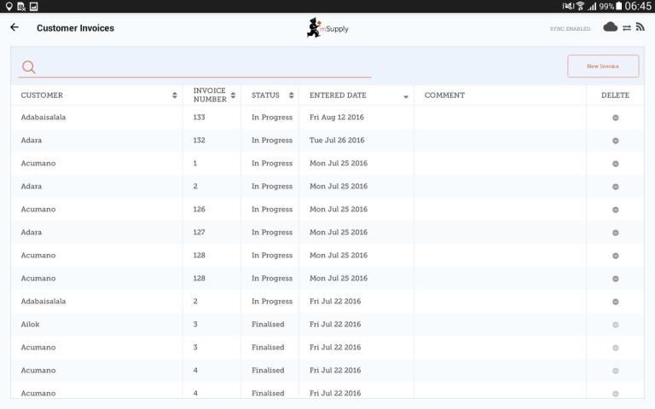
Task: Tap the sync arrows icon
Action: (x=627, y=28)
